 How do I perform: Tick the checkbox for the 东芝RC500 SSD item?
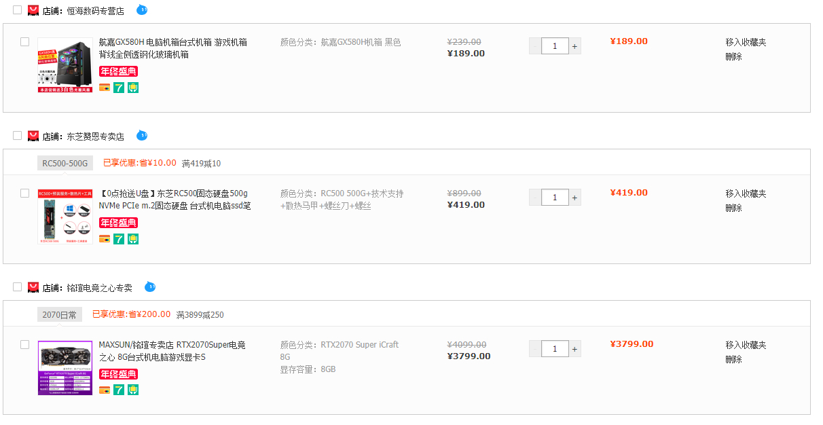[25, 193]
